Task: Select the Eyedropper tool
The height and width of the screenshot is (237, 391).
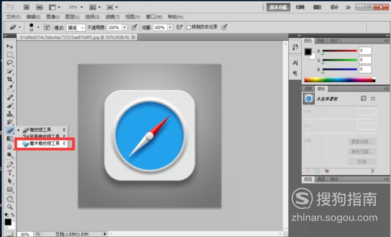Action: tap(10, 88)
